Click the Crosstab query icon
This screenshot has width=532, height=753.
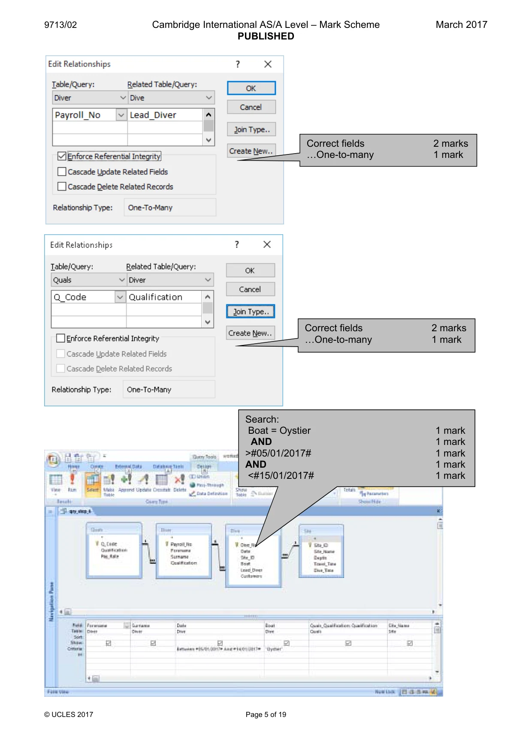pyautogui.click(x=161, y=479)
